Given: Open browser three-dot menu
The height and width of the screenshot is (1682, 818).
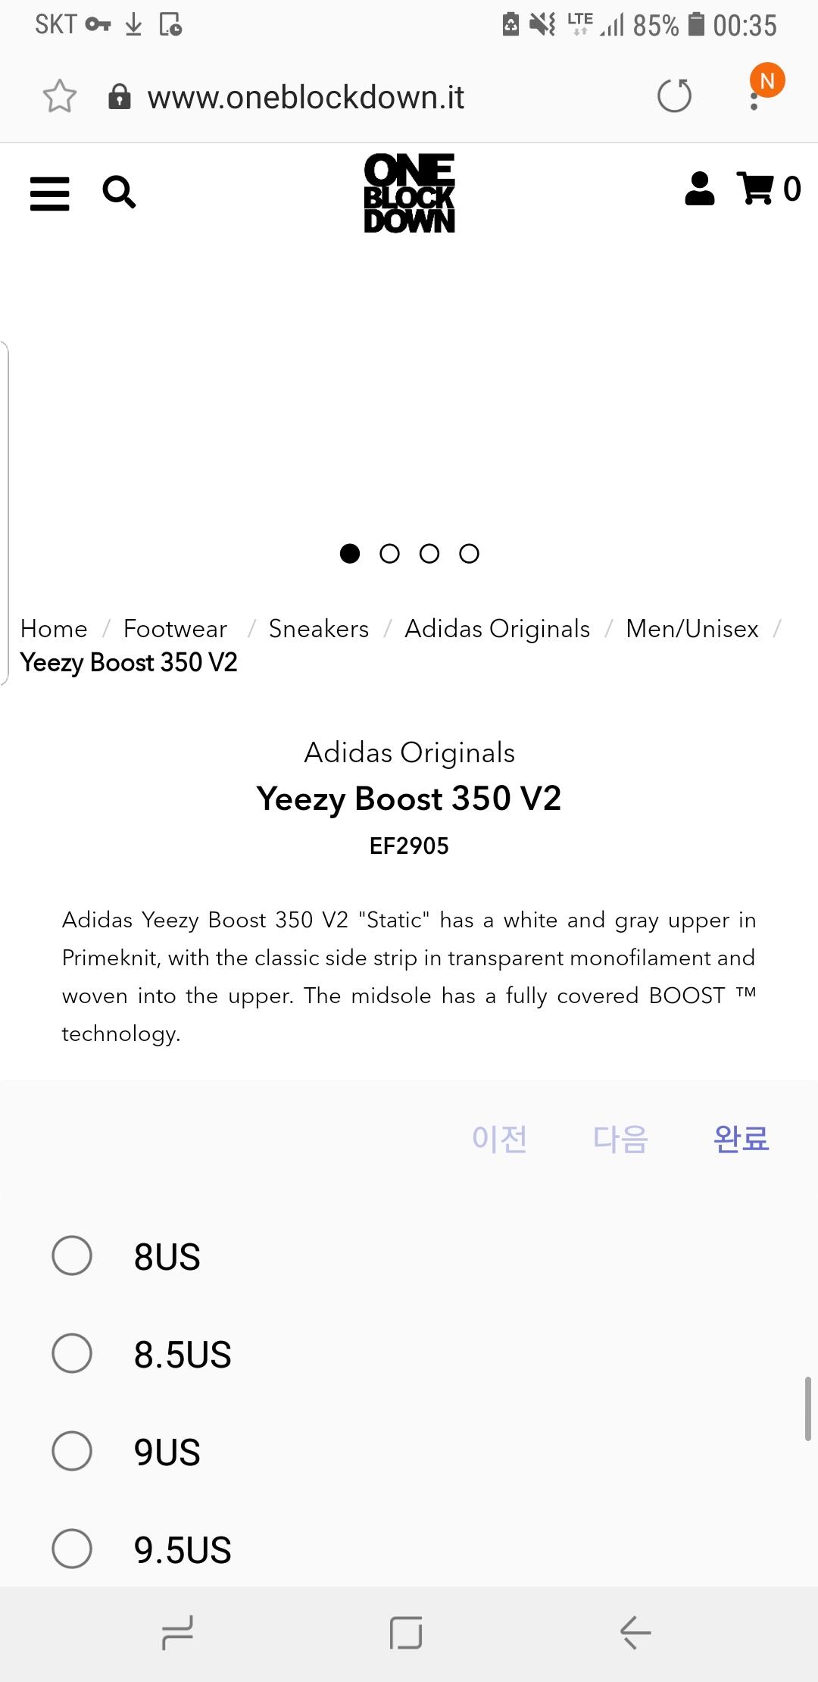Looking at the screenshot, I should click(x=754, y=98).
